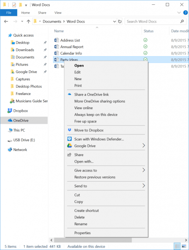Choose Share a OneDrive link
189x250 pixels.
point(92,95)
